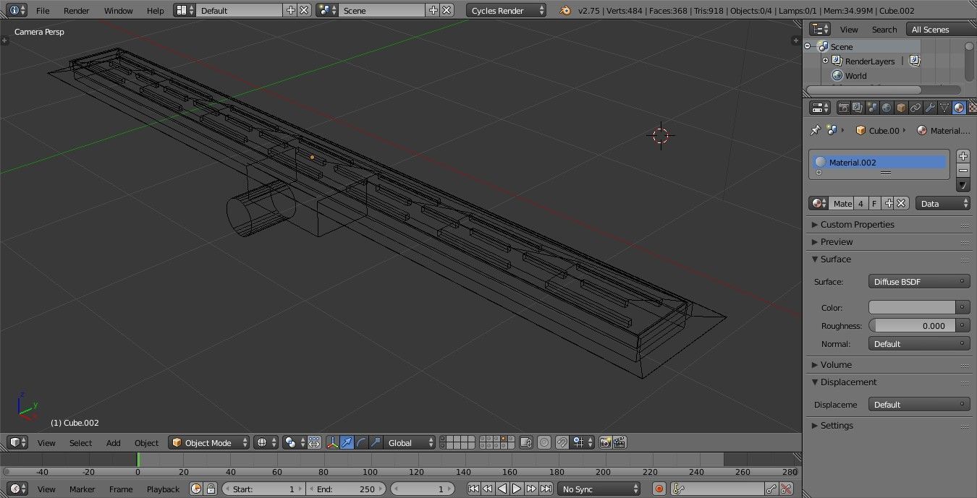This screenshot has height=498, width=977.
Task: Open the Render menu
Action: (x=77, y=10)
